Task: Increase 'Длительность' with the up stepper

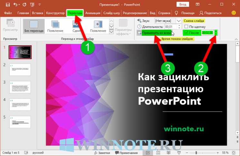Action: point(179,26)
